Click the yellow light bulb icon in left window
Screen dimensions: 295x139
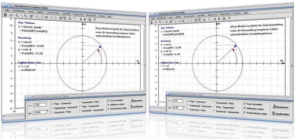95,19
